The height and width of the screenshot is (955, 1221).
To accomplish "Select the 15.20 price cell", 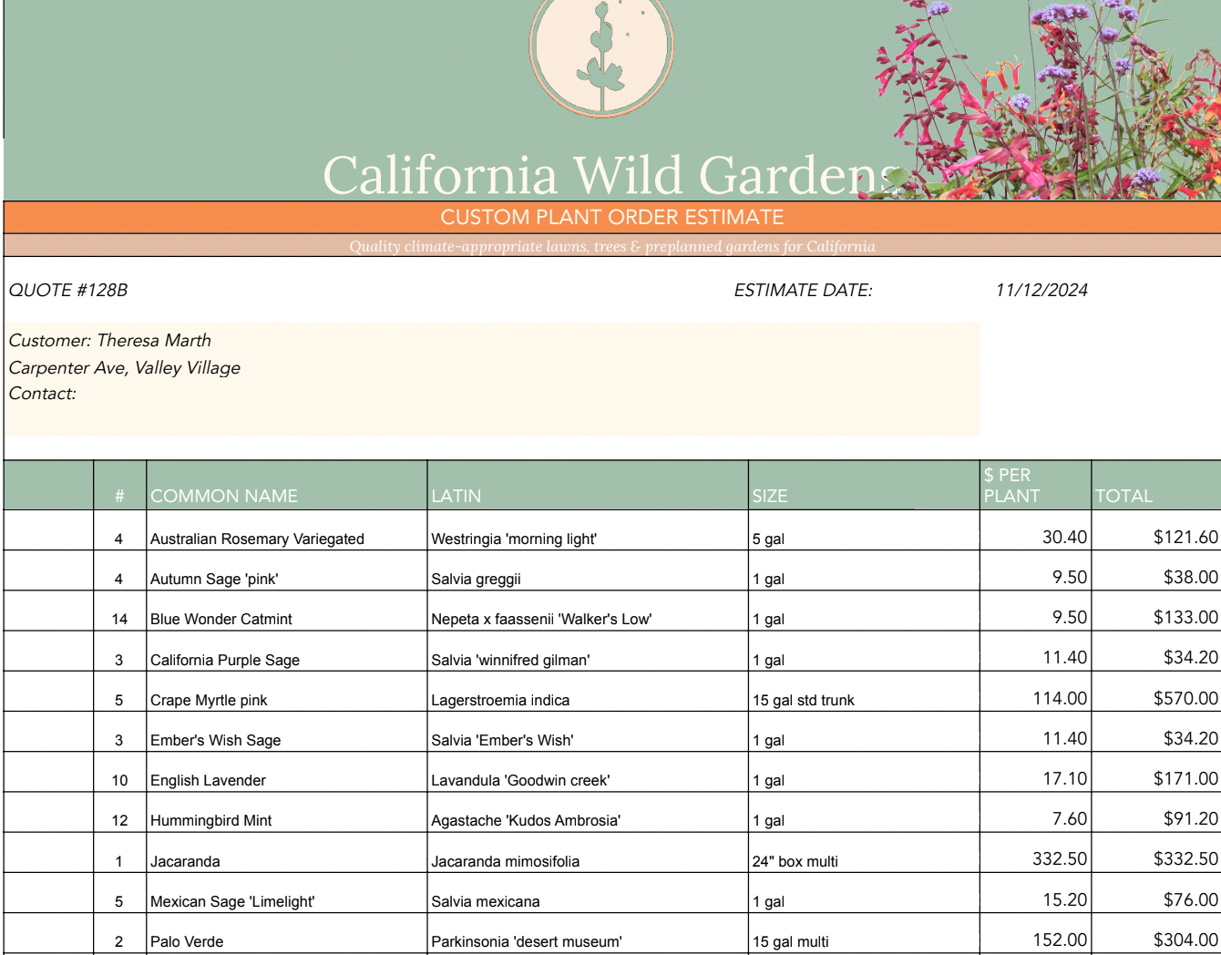I will coord(1035,893).
